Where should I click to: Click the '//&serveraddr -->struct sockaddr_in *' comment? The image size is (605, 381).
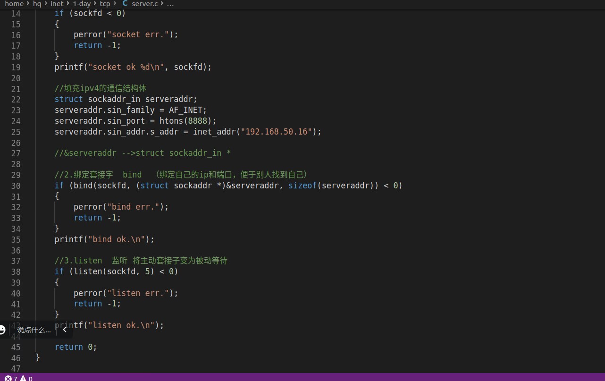pos(143,153)
